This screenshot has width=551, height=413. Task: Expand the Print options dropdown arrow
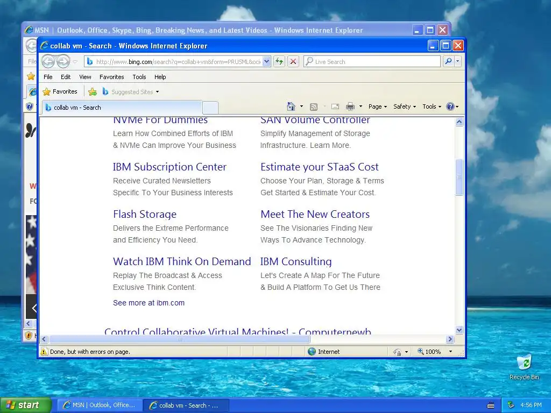[361, 106]
